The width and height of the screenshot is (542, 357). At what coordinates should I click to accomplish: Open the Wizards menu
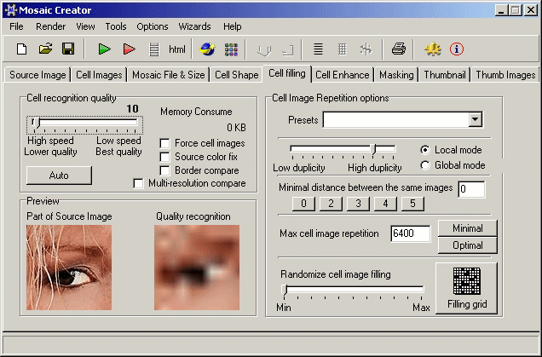(x=194, y=26)
